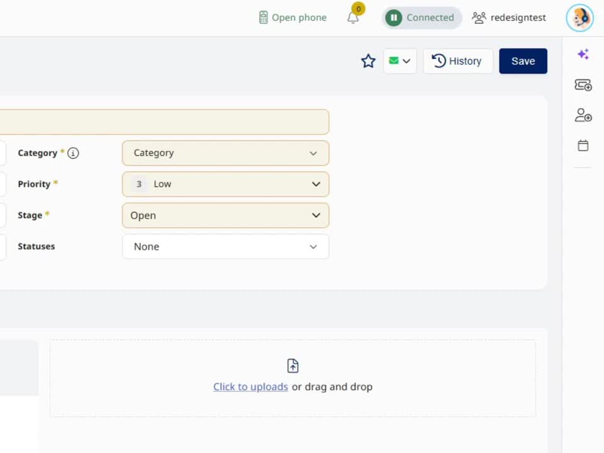This screenshot has width=604, height=453.
Task: Open ticket History
Action: point(457,61)
